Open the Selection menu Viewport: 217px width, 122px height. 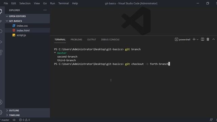pos(25,3)
